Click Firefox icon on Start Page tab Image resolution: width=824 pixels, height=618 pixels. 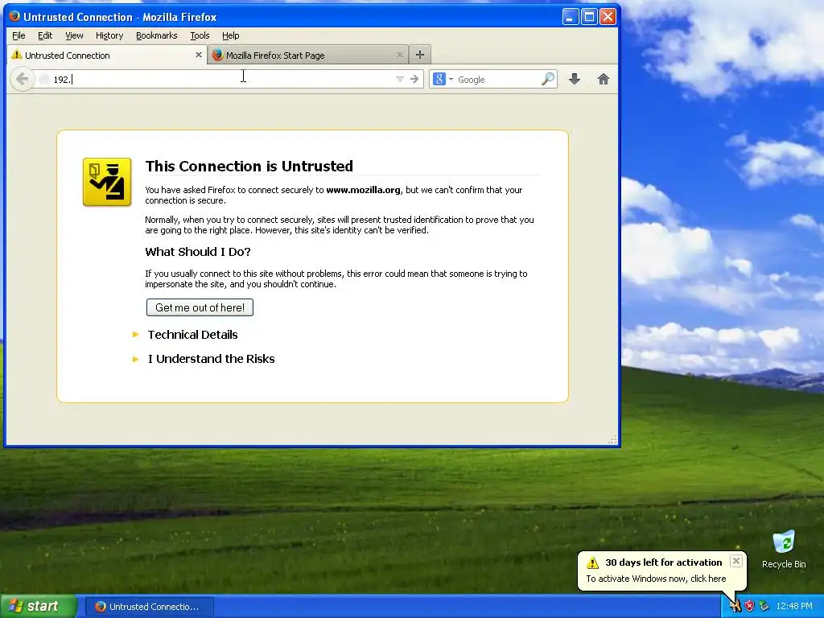217,55
